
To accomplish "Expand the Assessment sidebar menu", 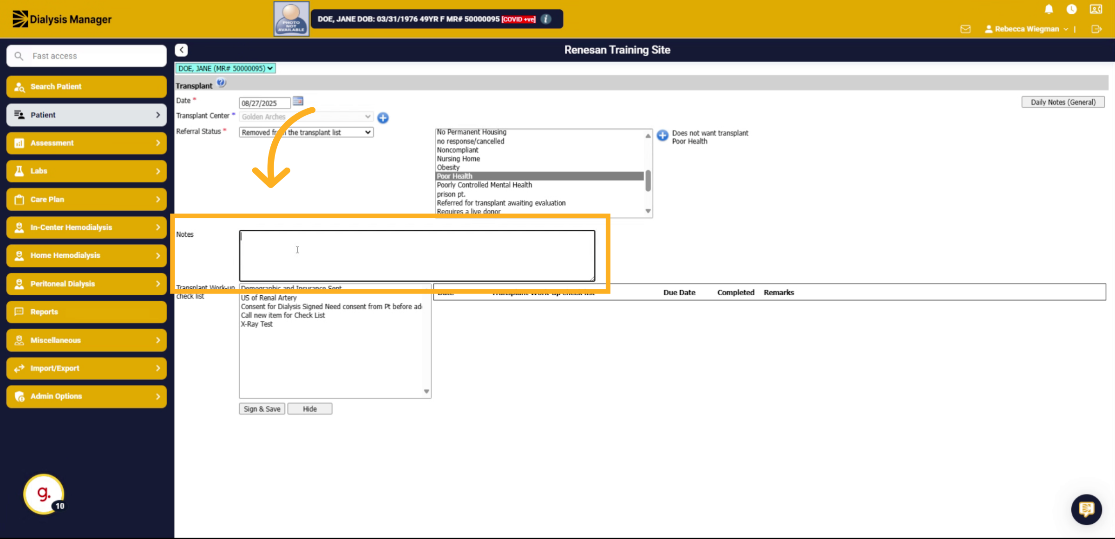I will coord(87,143).
